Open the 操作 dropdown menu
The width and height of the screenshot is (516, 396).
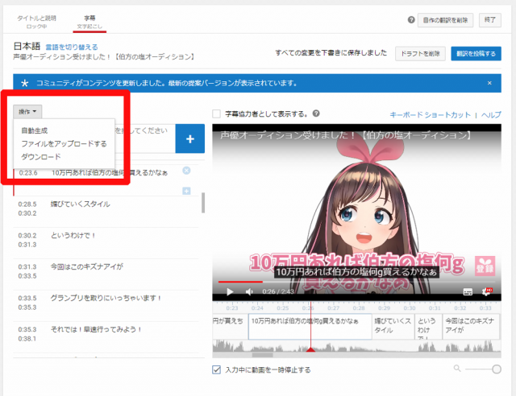(x=27, y=111)
